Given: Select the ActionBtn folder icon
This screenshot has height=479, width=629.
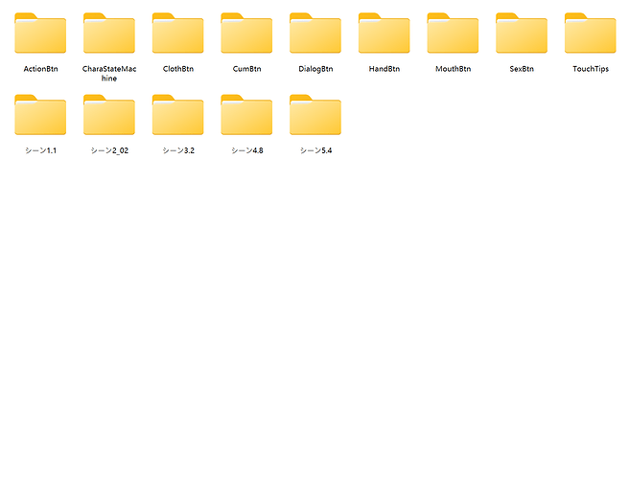Looking at the screenshot, I should [x=40, y=34].
